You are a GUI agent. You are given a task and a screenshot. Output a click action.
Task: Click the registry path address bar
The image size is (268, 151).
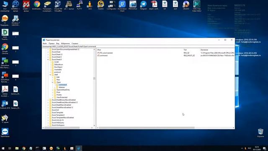[x=138, y=47]
